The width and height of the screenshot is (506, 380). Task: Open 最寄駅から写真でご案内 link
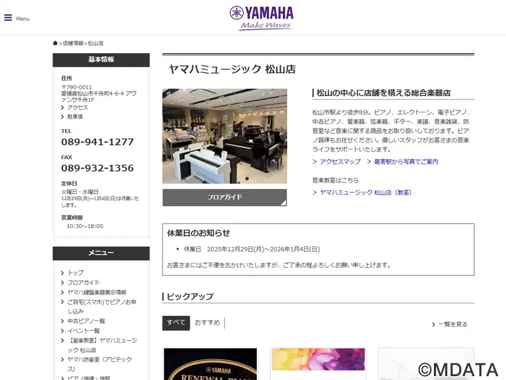[405, 162]
